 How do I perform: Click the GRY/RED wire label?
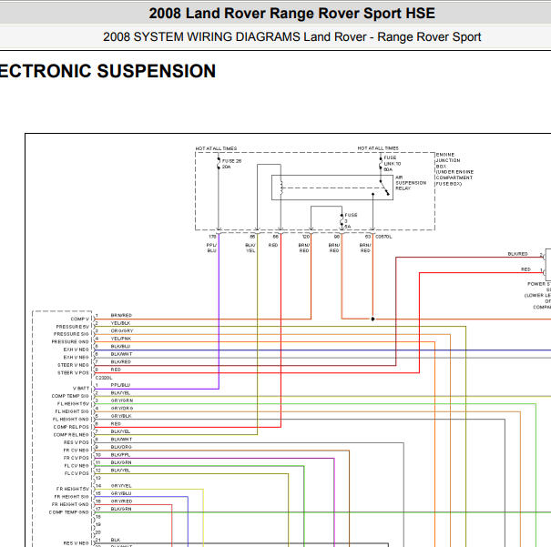tap(122, 501)
